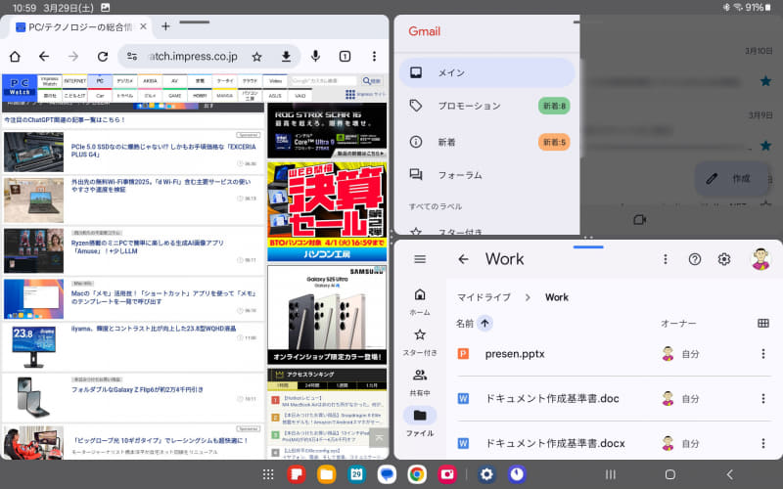
Task: Go to Drive ファイル tab
Action: click(420, 422)
